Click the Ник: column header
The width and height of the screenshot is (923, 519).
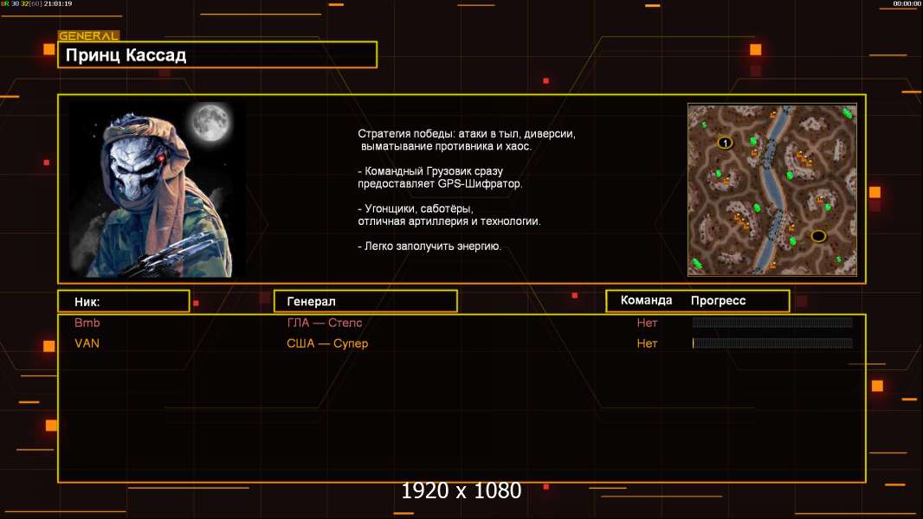(124, 302)
